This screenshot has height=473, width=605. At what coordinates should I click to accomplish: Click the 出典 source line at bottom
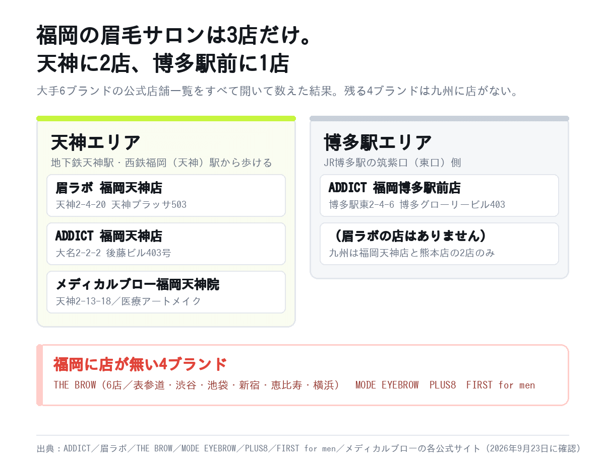click(x=309, y=448)
